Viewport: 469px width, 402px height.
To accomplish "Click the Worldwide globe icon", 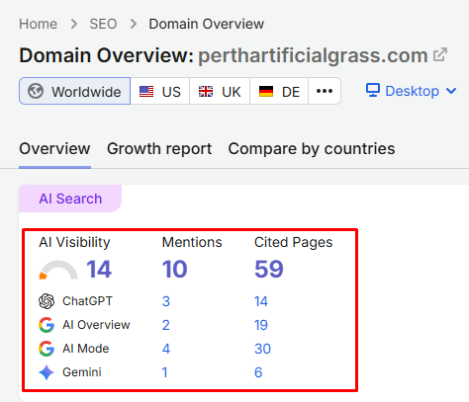I will [x=36, y=91].
